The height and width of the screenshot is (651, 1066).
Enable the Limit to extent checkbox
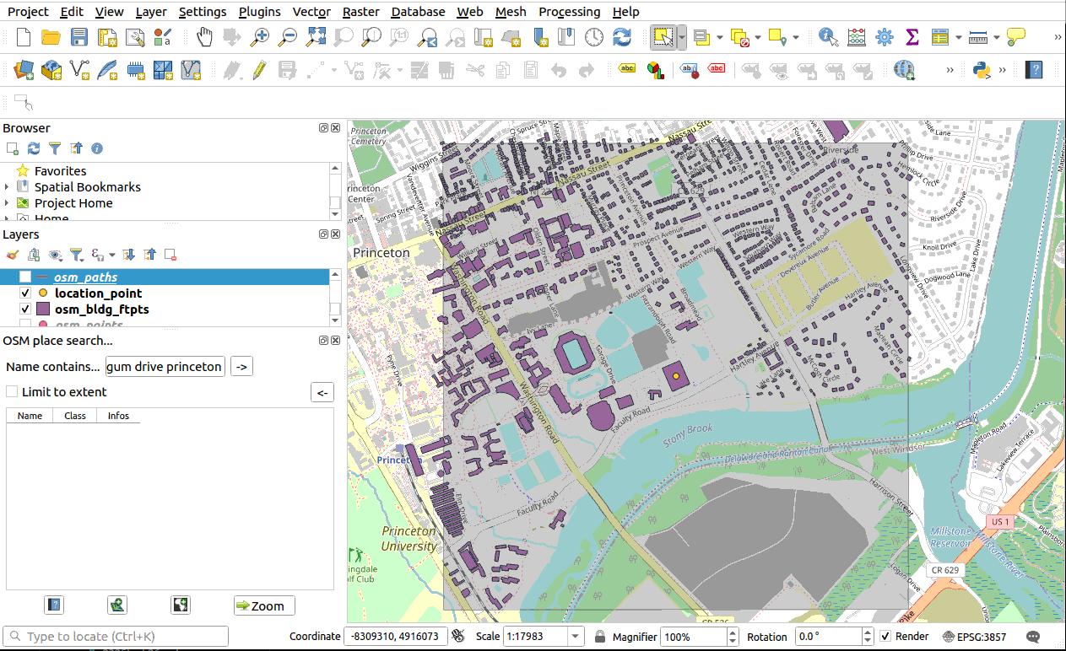click(12, 391)
